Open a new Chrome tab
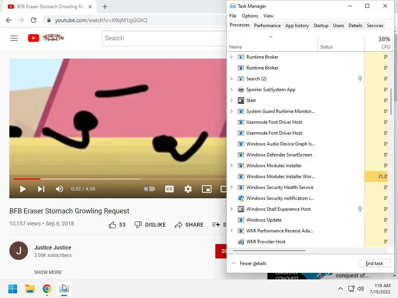 (x=105, y=7)
